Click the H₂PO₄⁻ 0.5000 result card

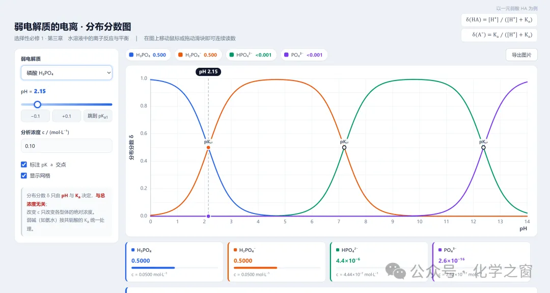click(x=277, y=262)
